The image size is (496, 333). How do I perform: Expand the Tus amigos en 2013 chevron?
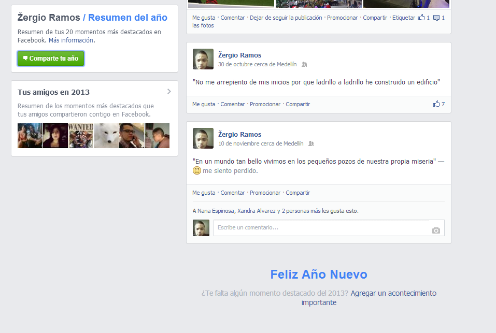(x=169, y=92)
